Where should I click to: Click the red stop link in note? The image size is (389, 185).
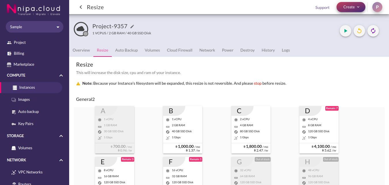(x=258, y=83)
